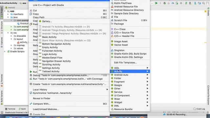This screenshot has height=118, width=210.
Task: Select Settings Activity template
Action: pyautogui.click(x=51, y=68)
